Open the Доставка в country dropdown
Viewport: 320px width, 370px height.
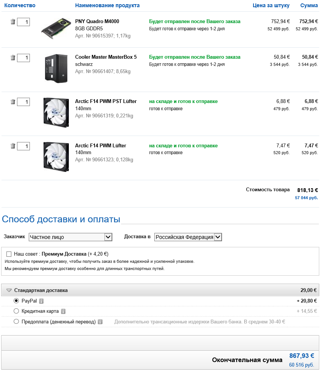[x=188, y=237]
